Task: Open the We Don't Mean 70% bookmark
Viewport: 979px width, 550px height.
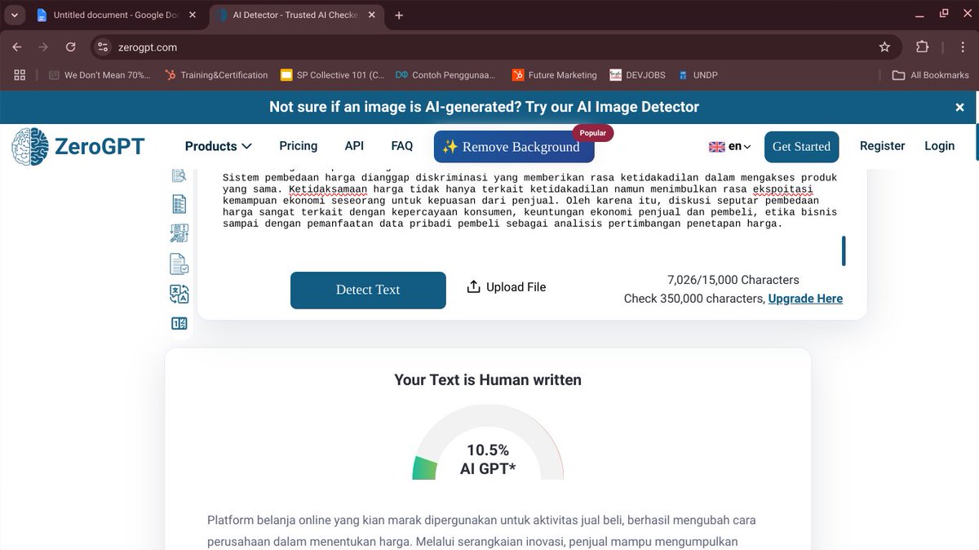Action: pyautogui.click(x=99, y=75)
